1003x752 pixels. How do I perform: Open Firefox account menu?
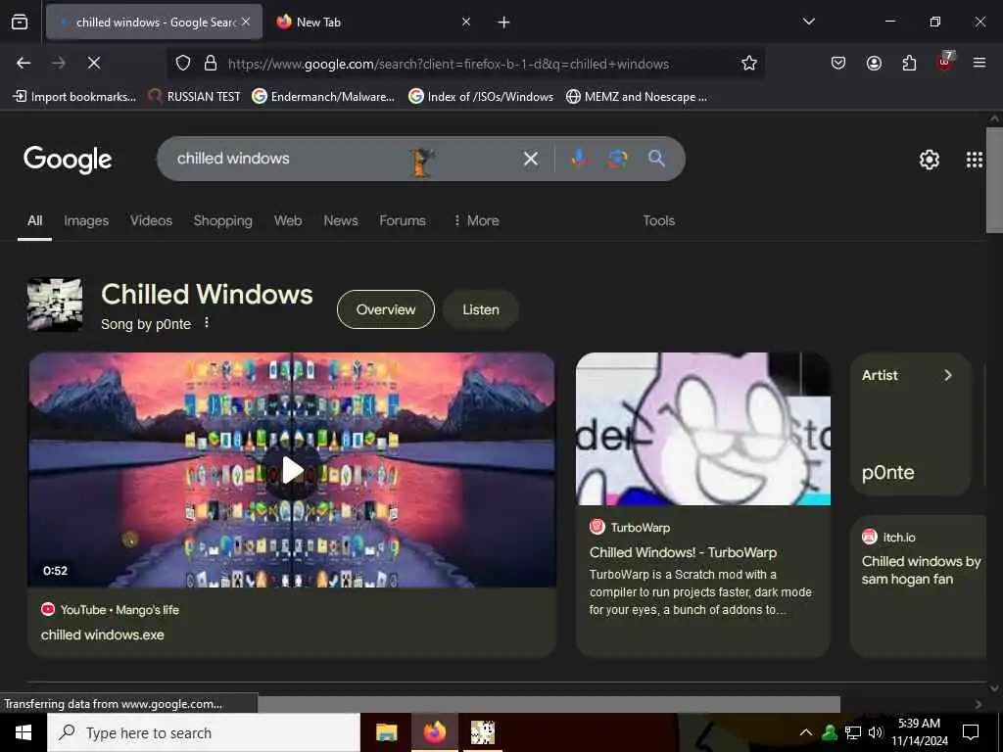pos(874,63)
